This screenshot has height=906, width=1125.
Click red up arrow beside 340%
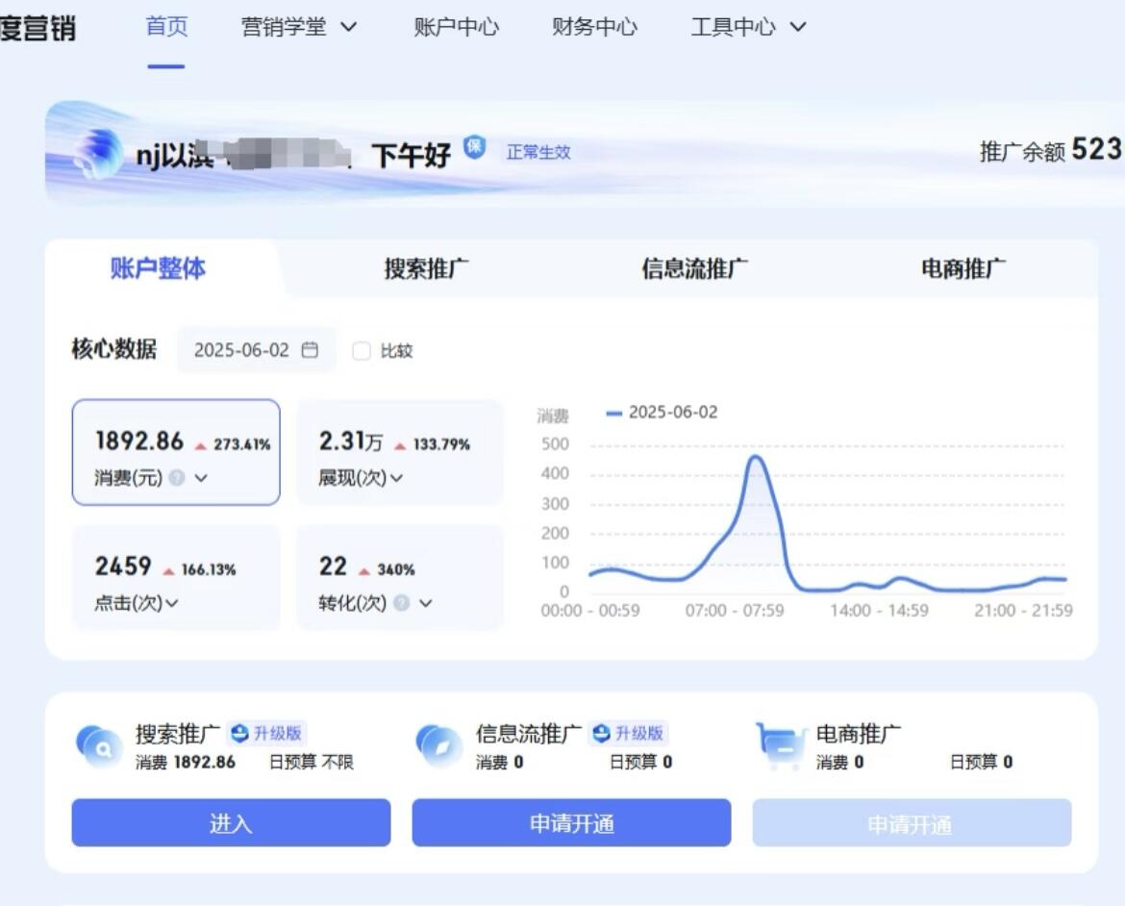click(364, 570)
